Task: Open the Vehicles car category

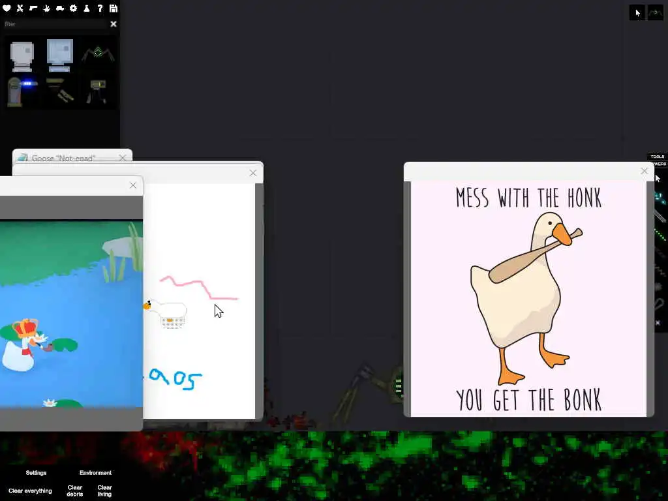Action: (x=60, y=8)
